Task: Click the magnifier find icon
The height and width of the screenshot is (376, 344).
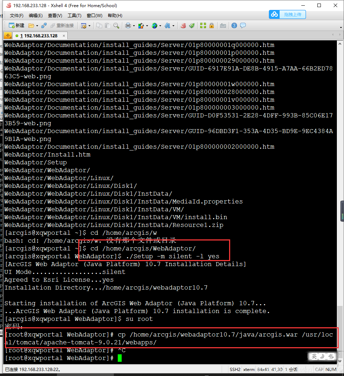Action: point(116,25)
